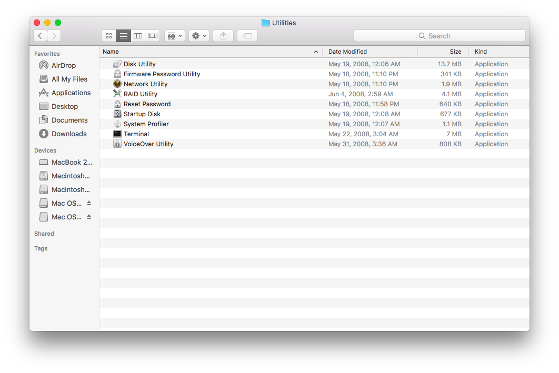
Task: Eject the first Mac OS... volume
Action: coord(89,203)
